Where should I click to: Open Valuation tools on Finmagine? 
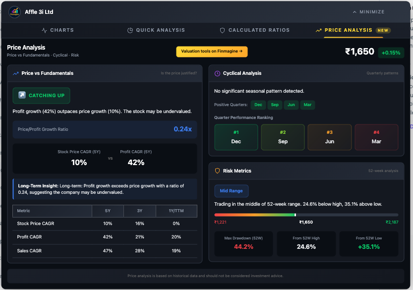pos(212,51)
